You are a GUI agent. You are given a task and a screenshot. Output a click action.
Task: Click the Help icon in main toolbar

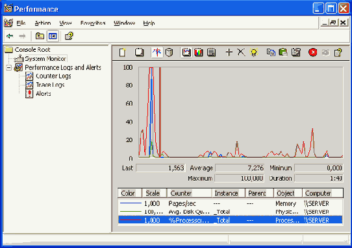(69, 36)
